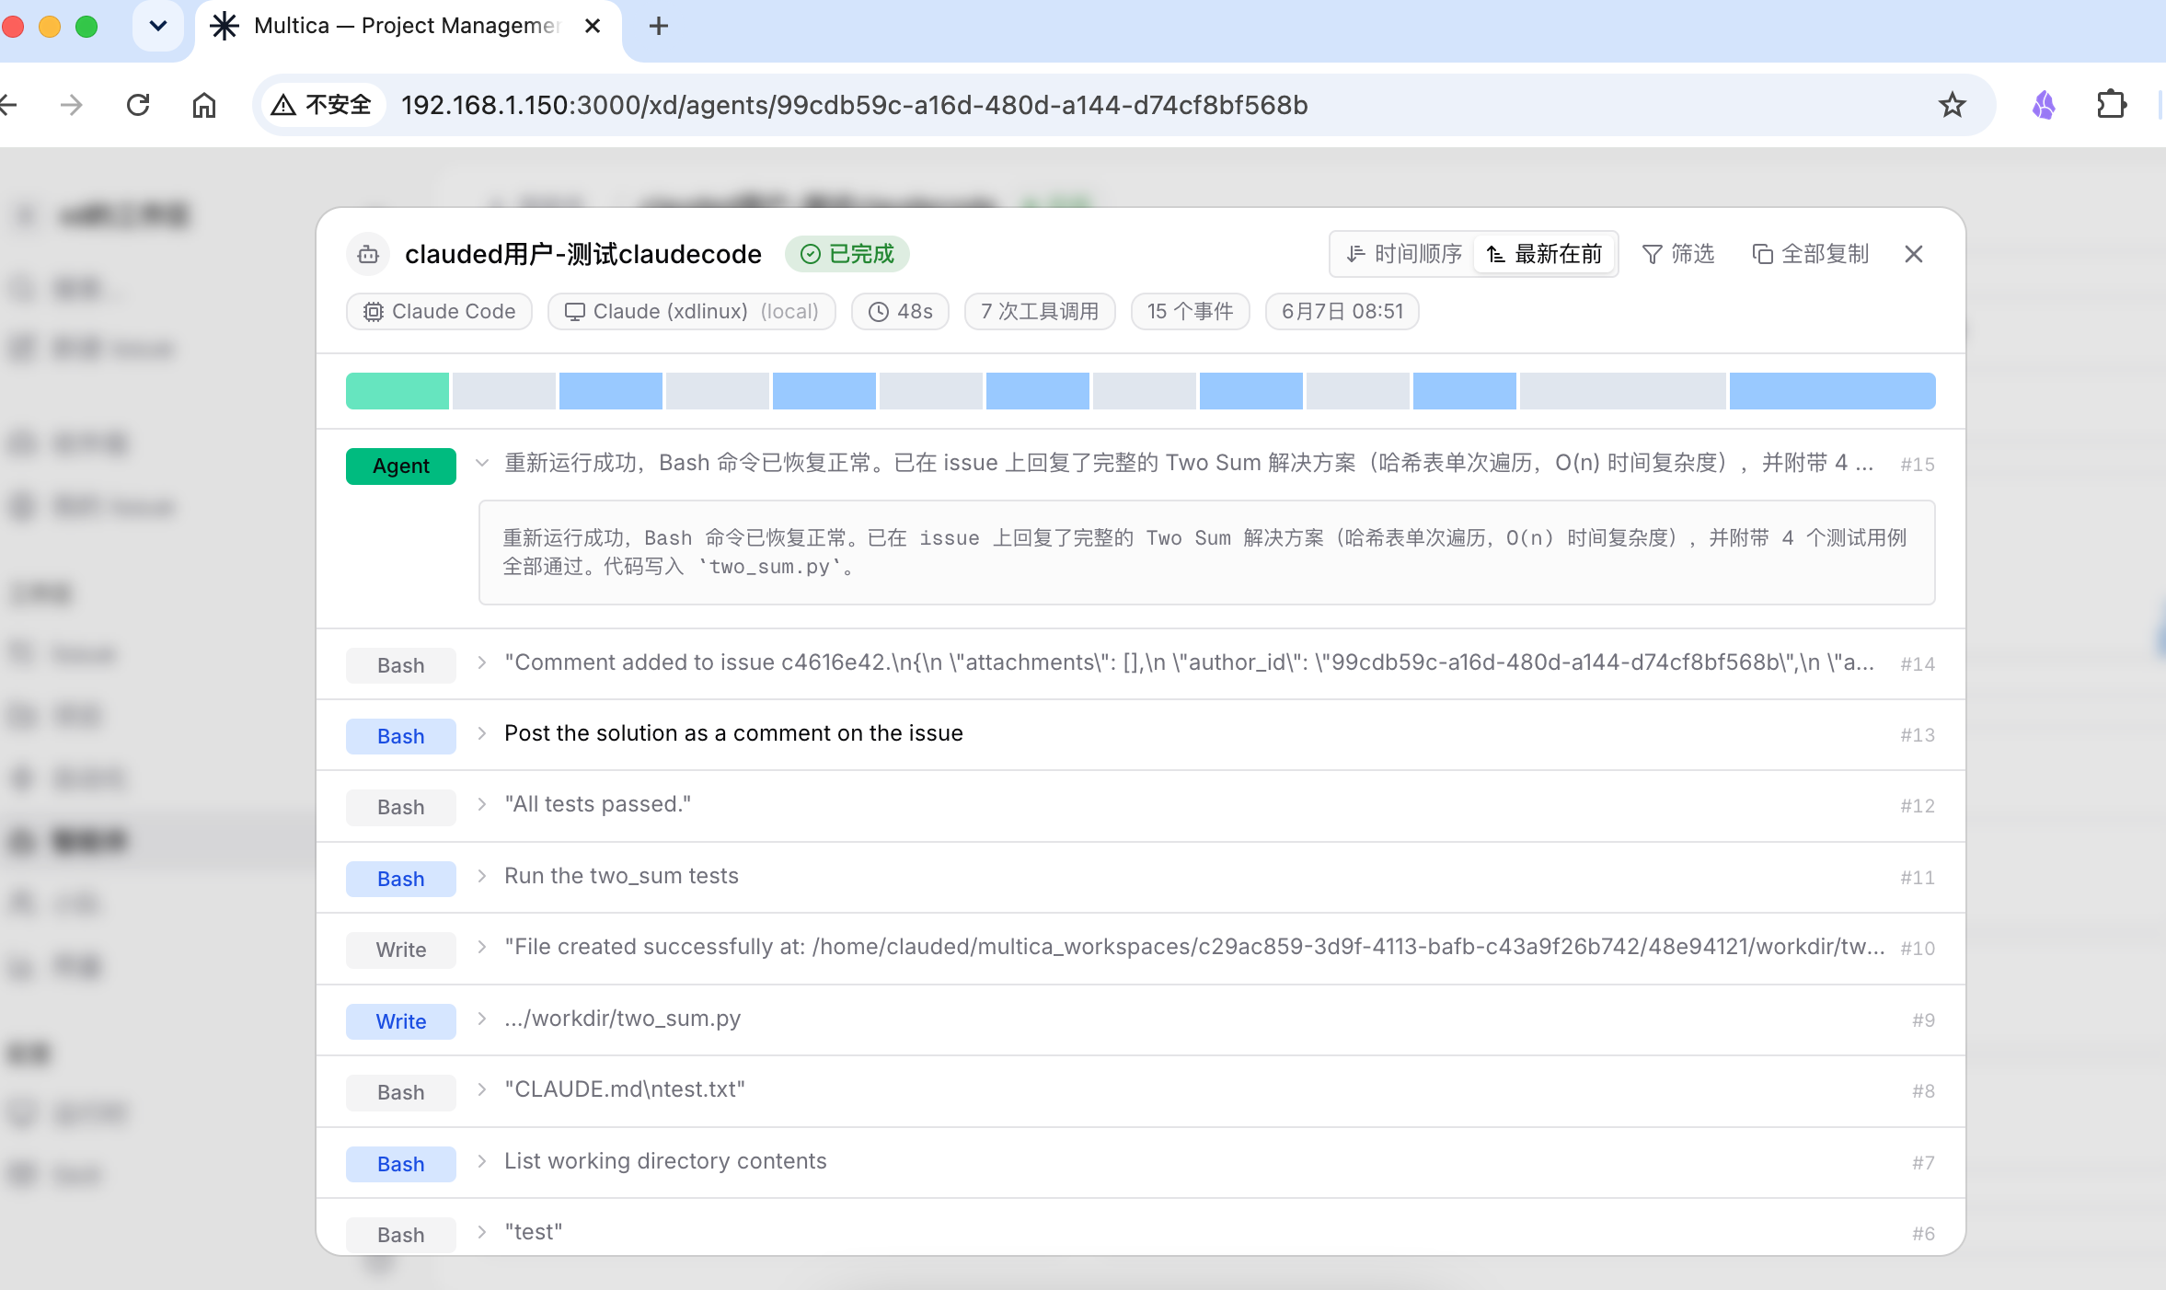Click the blue Bash badge of event #13
This screenshot has height=1290, width=2166.
tap(401, 736)
